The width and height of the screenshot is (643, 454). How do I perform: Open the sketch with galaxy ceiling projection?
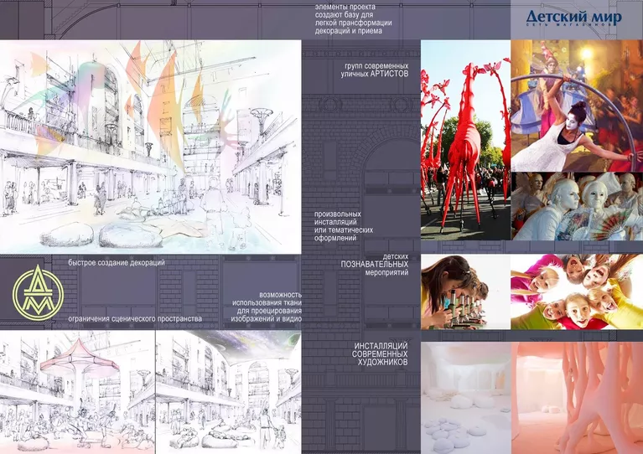[229, 392]
